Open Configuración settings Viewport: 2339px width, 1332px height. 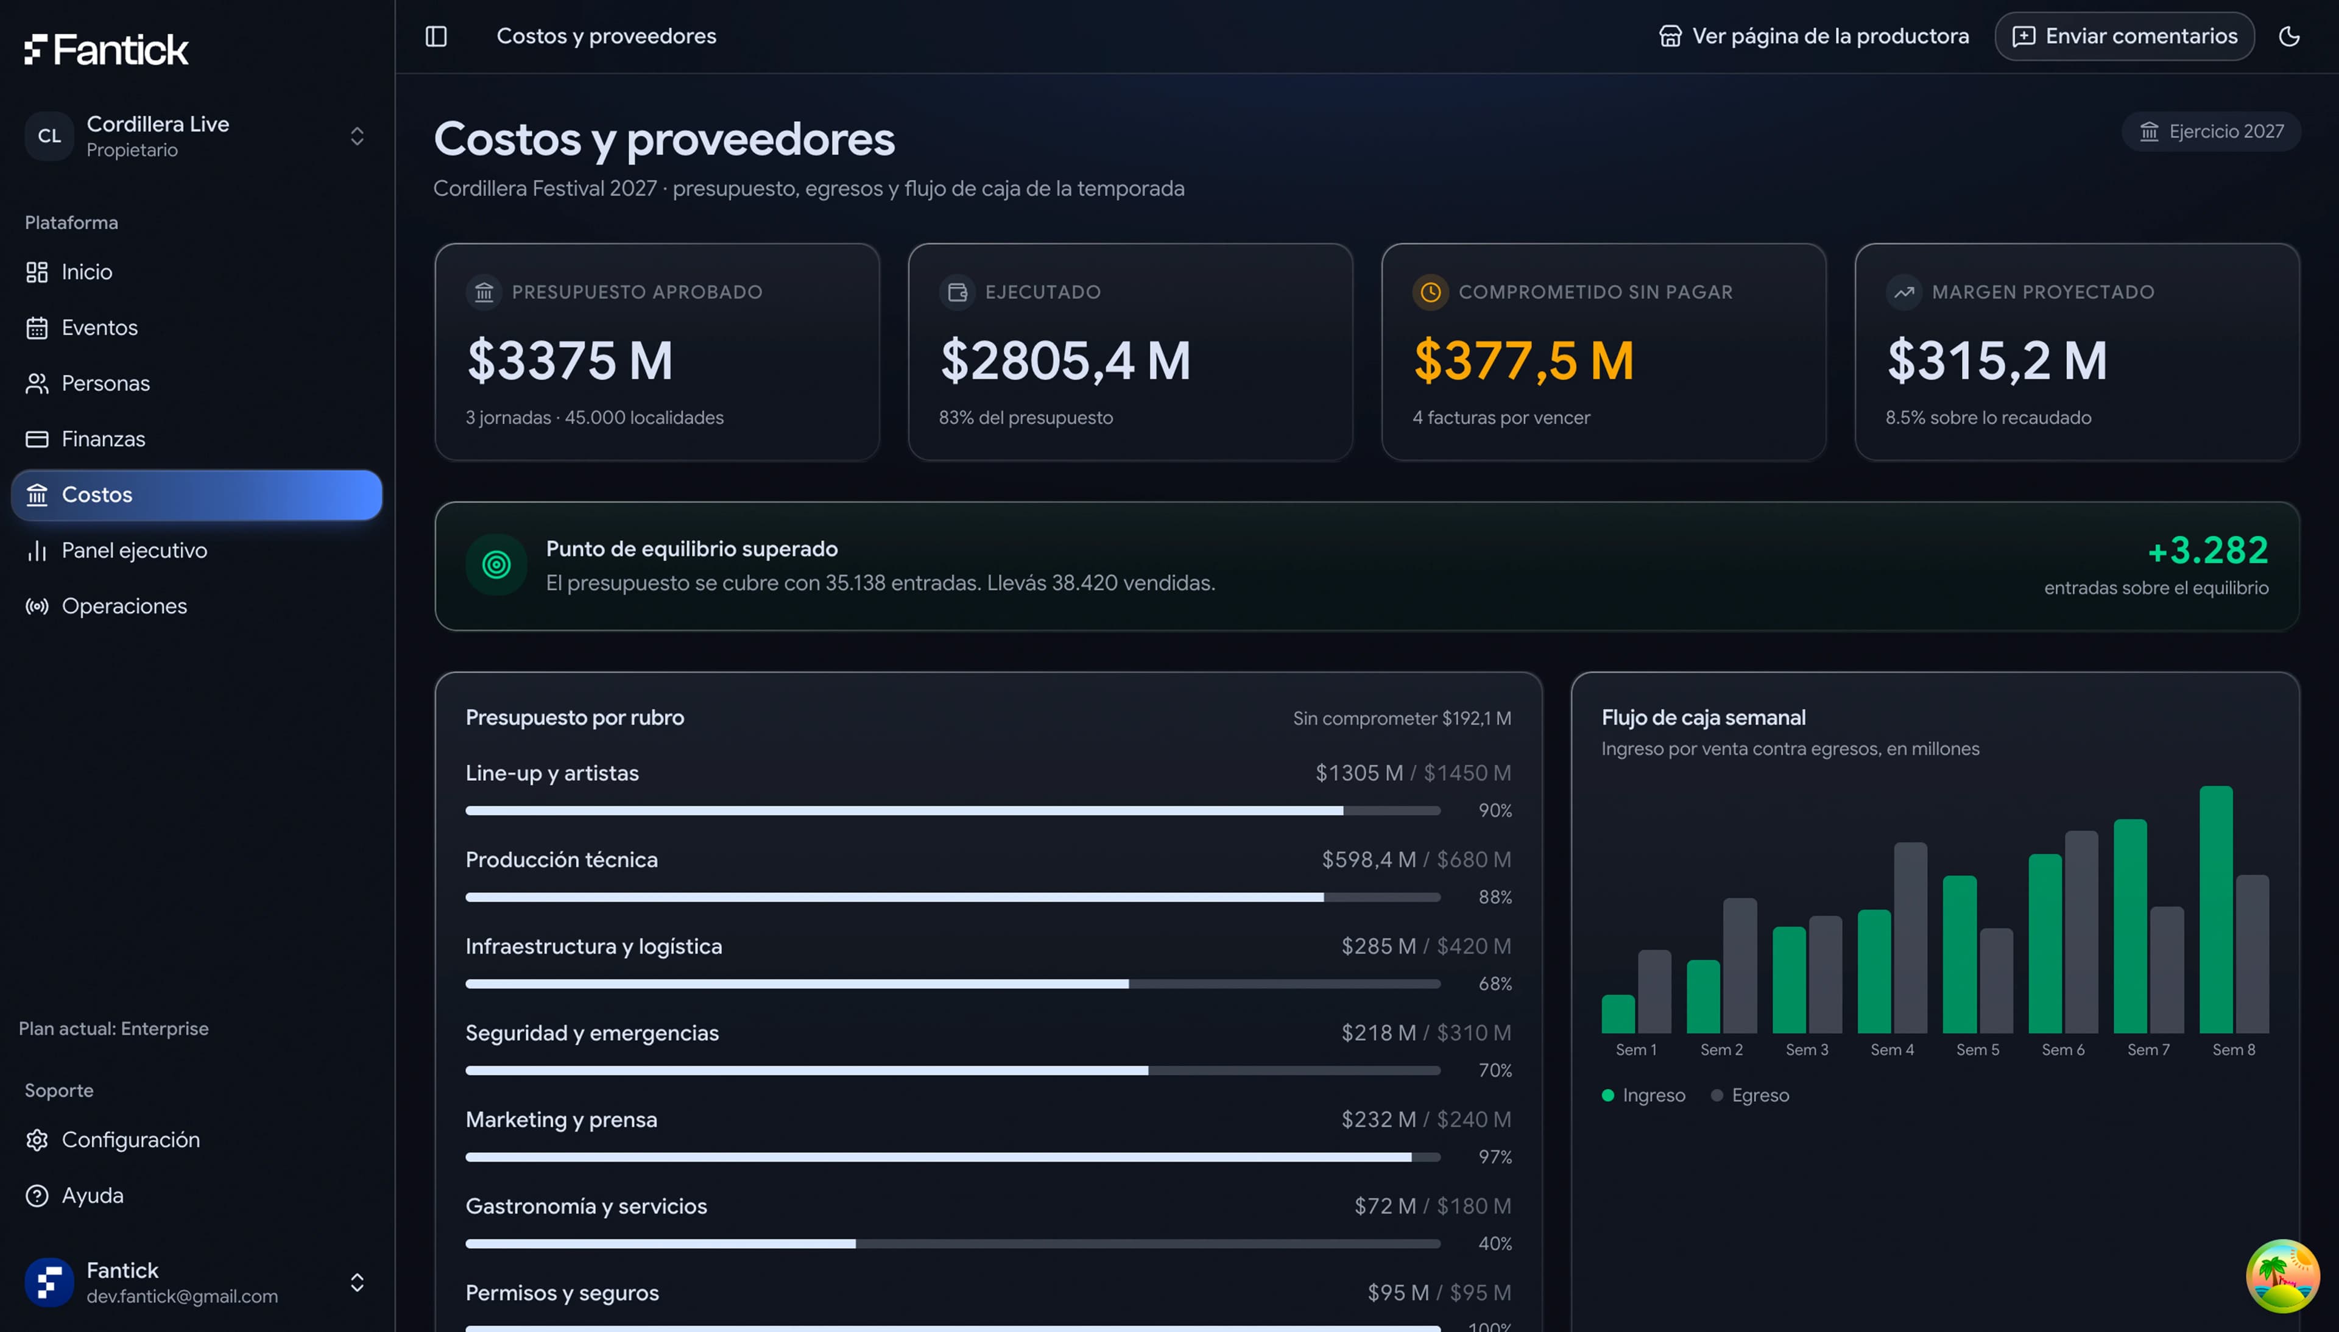pos(197,1140)
